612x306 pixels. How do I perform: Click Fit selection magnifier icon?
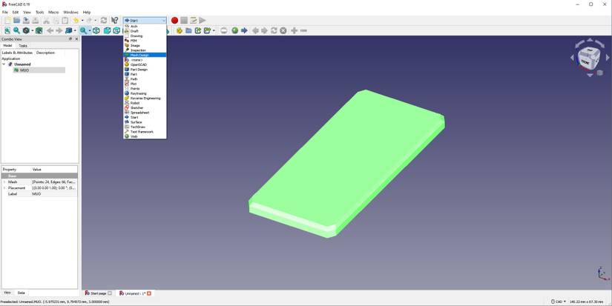pos(16,30)
